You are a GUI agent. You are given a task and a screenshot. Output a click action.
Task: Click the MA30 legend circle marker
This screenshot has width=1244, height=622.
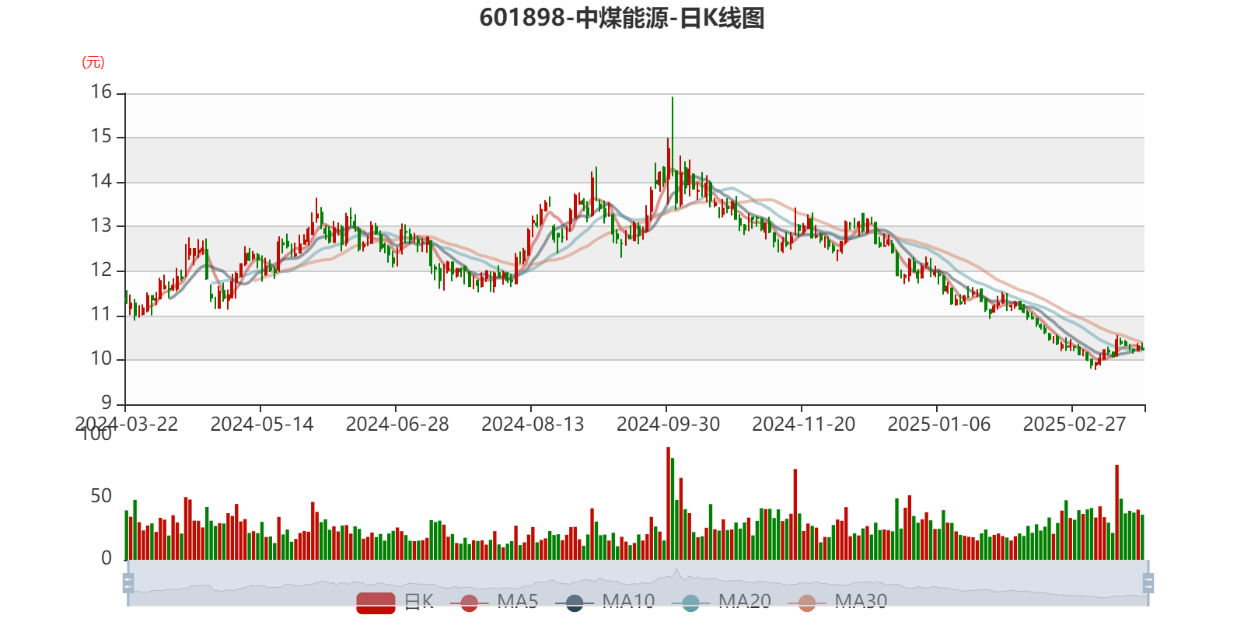point(807,602)
